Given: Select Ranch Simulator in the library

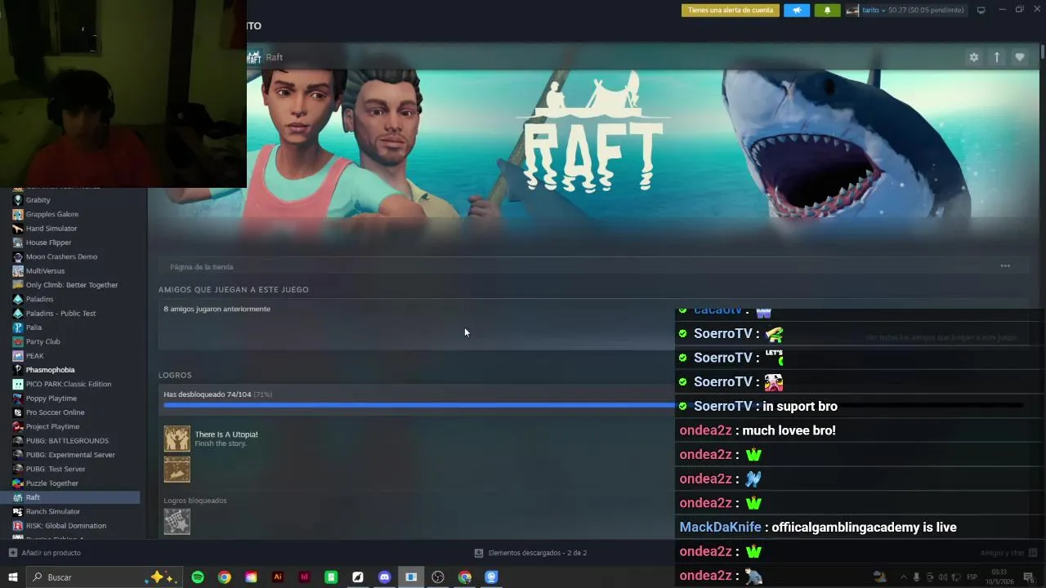Looking at the screenshot, I should (52, 511).
